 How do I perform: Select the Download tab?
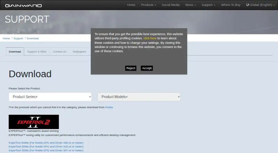point(15,51)
